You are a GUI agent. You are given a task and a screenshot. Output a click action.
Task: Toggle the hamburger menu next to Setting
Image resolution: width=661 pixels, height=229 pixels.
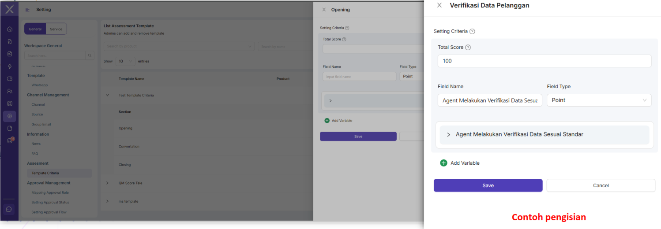point(28,10)
